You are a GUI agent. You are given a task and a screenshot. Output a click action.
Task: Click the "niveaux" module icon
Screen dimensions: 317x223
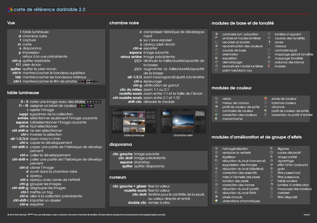tap(269, 46)
